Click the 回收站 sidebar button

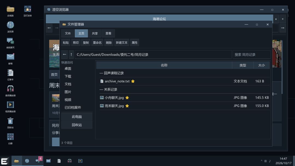[77, 125]
